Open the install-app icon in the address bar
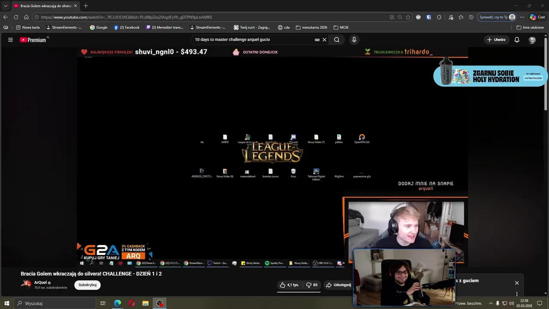Viewport: 549px width, 309px height. pyautogui.click(x=392, y=17)
